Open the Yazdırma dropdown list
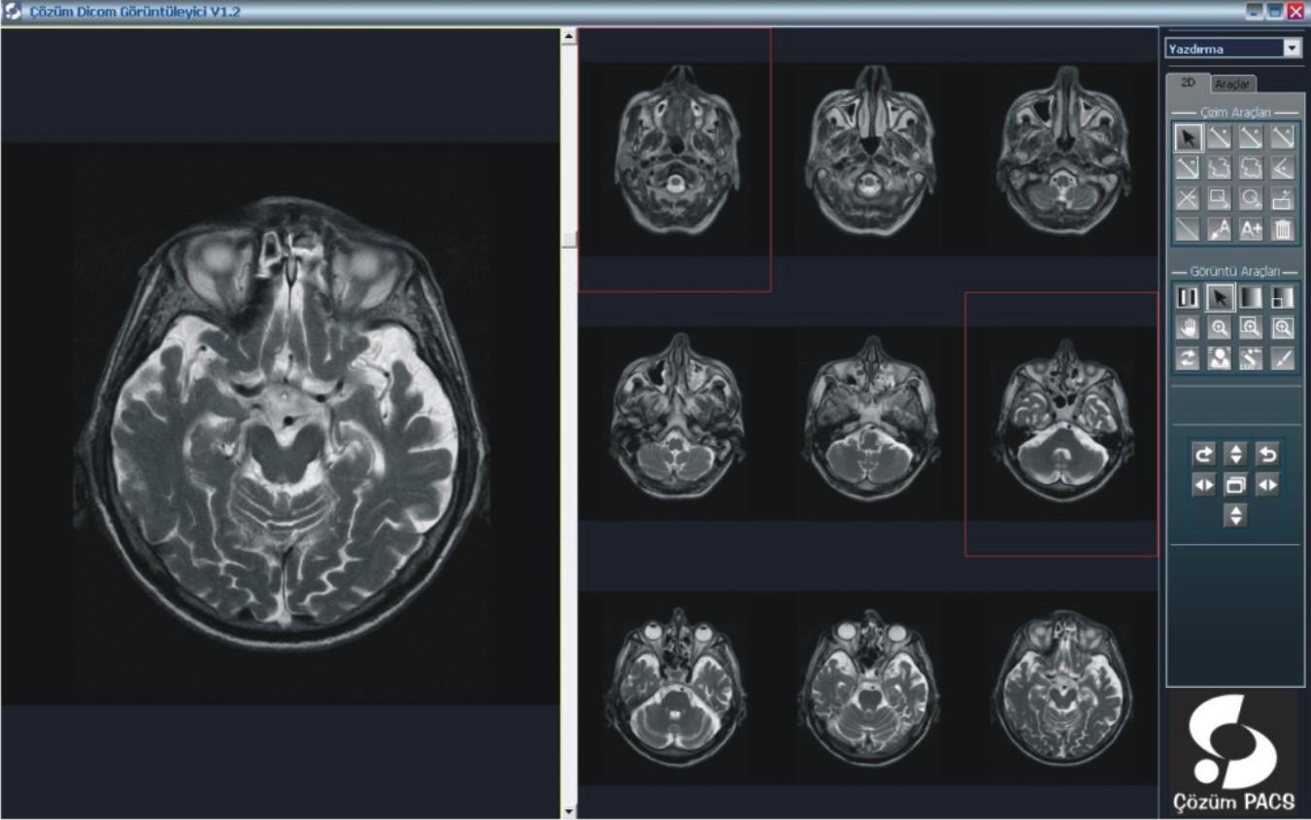 pyautogui.click(x=1292, y=49)
